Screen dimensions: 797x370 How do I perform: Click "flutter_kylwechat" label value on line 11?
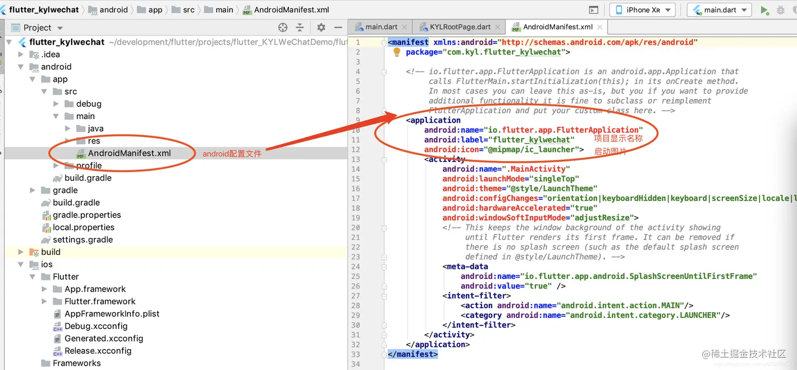coord(530,139)
